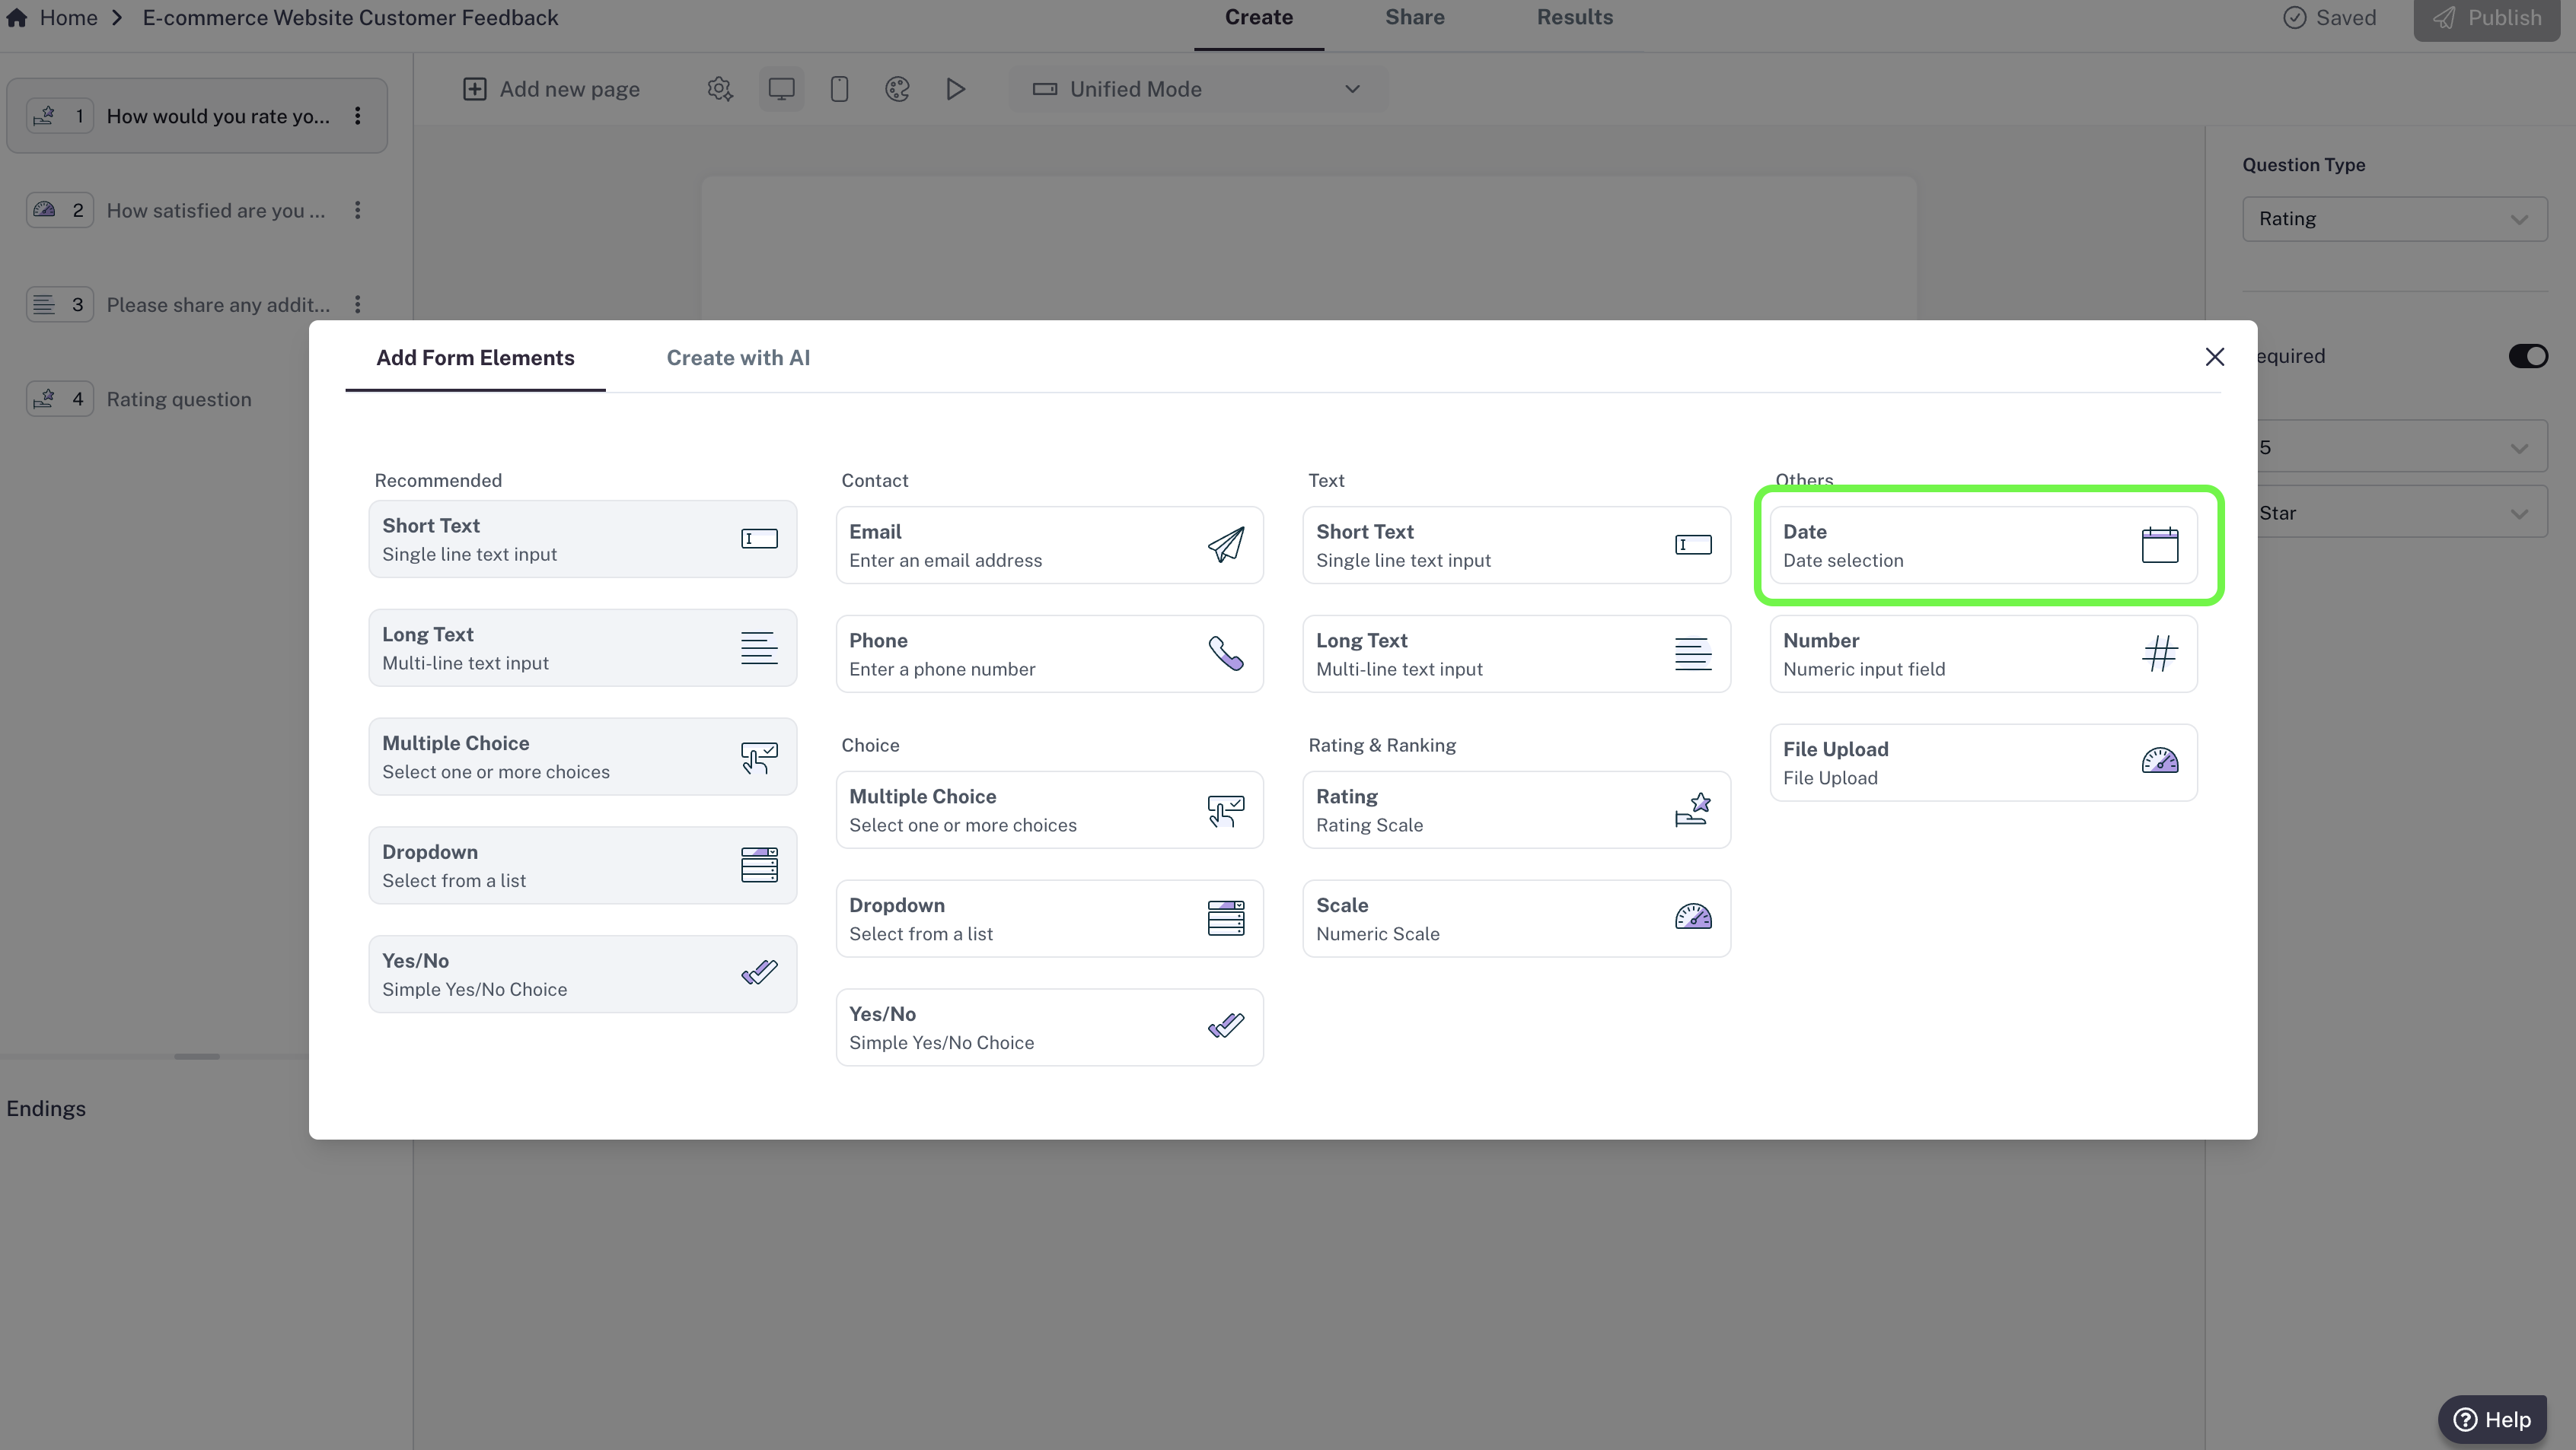Add a File Upload element
2576x1450 pixels.
[1982, 762]
